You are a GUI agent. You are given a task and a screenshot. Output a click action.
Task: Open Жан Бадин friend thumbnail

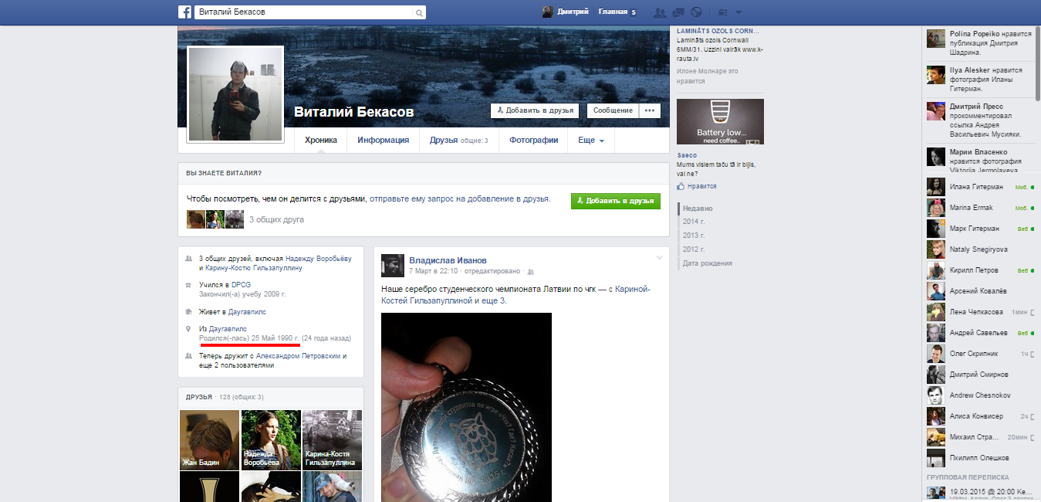click(x=209, y=440)
